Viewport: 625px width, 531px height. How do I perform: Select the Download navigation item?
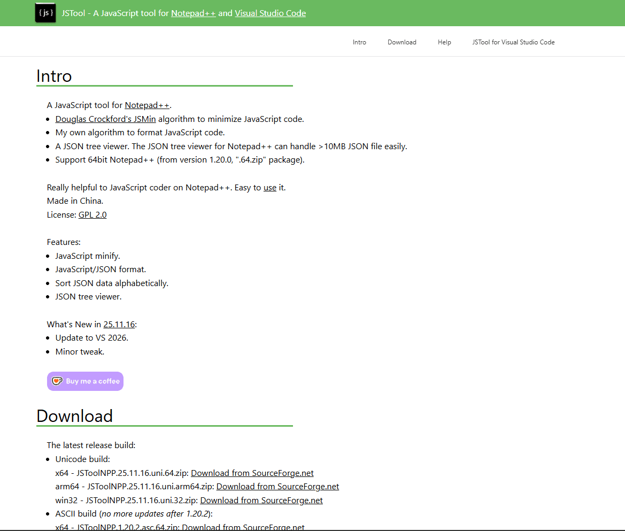[x=402, y=42]
